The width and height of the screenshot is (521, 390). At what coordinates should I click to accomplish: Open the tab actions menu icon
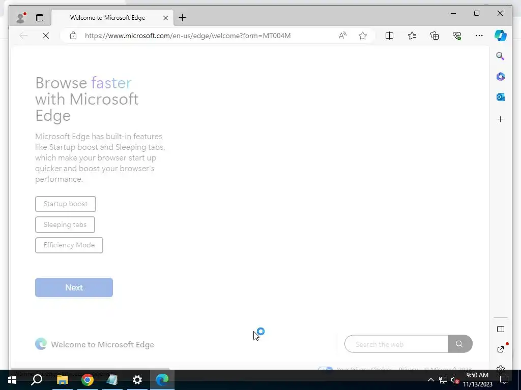click(x=40, y=18)
